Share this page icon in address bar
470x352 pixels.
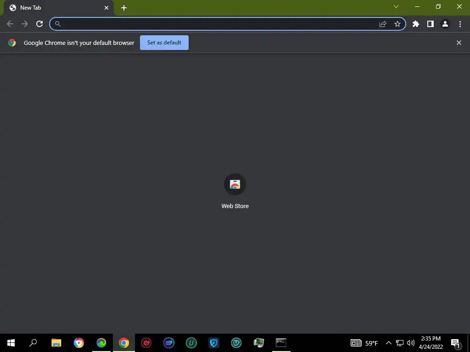(x=383, y=24)
